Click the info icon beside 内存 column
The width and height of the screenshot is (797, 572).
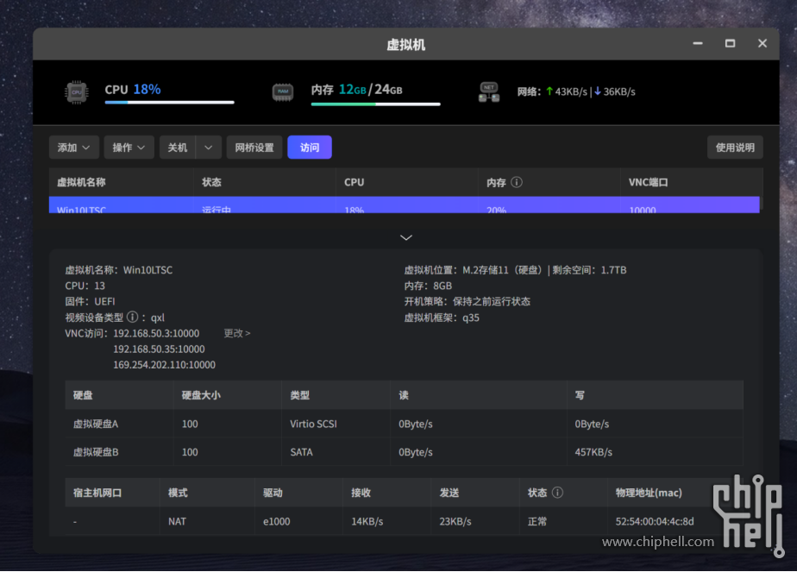pyautogui.click(x=517, y=183)
